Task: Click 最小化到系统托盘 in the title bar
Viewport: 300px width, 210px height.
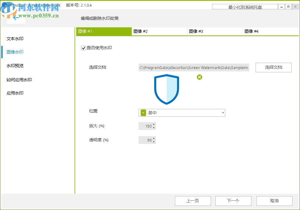Action: [x=245, y=7]
